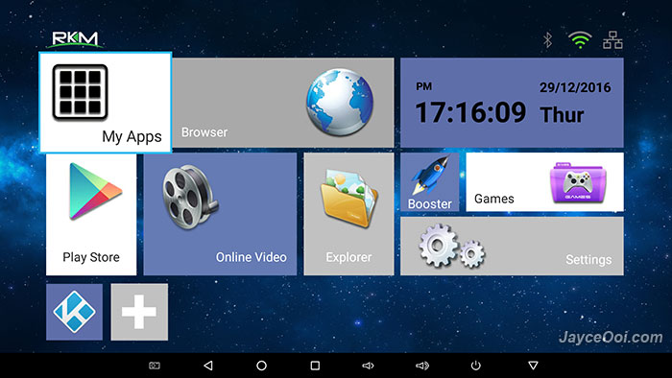This screenshot has width=672, height=378.
Task: Tap the Recent apps square button
Action: (315, 366)
